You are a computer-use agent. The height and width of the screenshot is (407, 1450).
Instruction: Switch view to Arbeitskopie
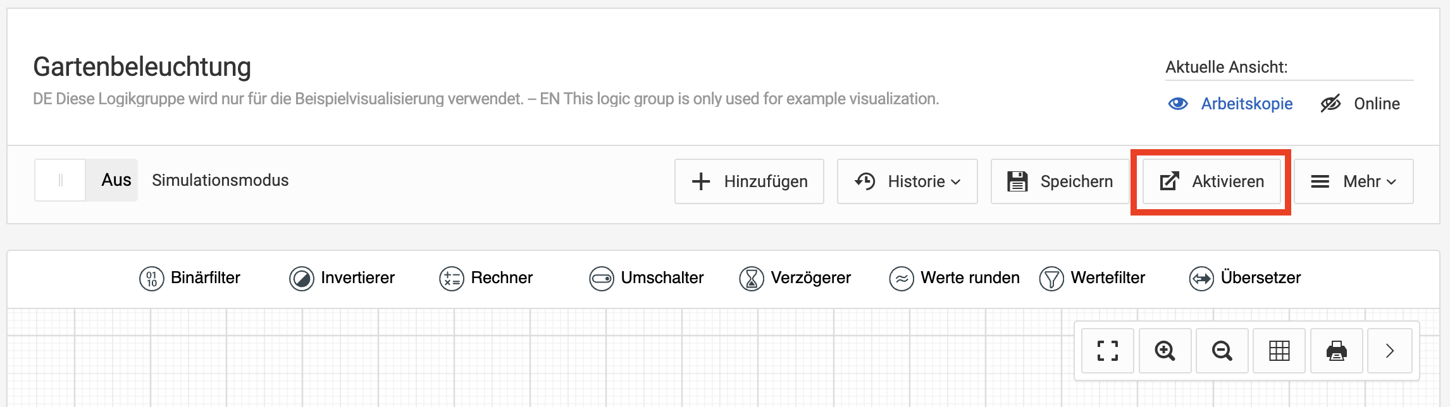pyautogui.click(x=1230, y=104)
